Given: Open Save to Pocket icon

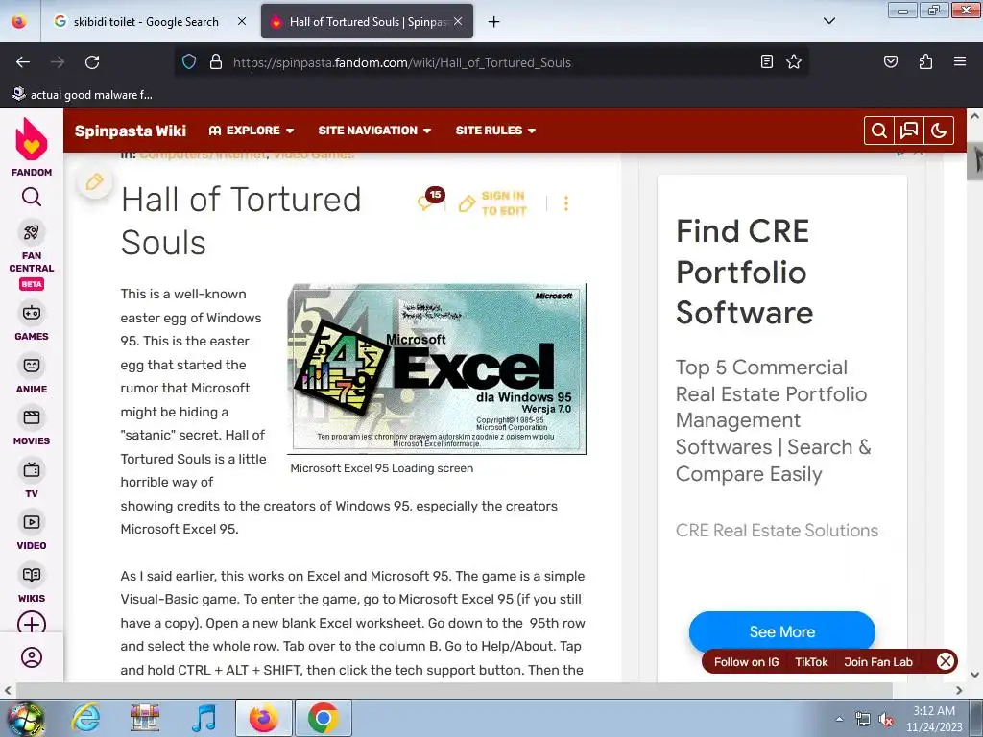Looking at the screenshot, I should pos(890,61).
